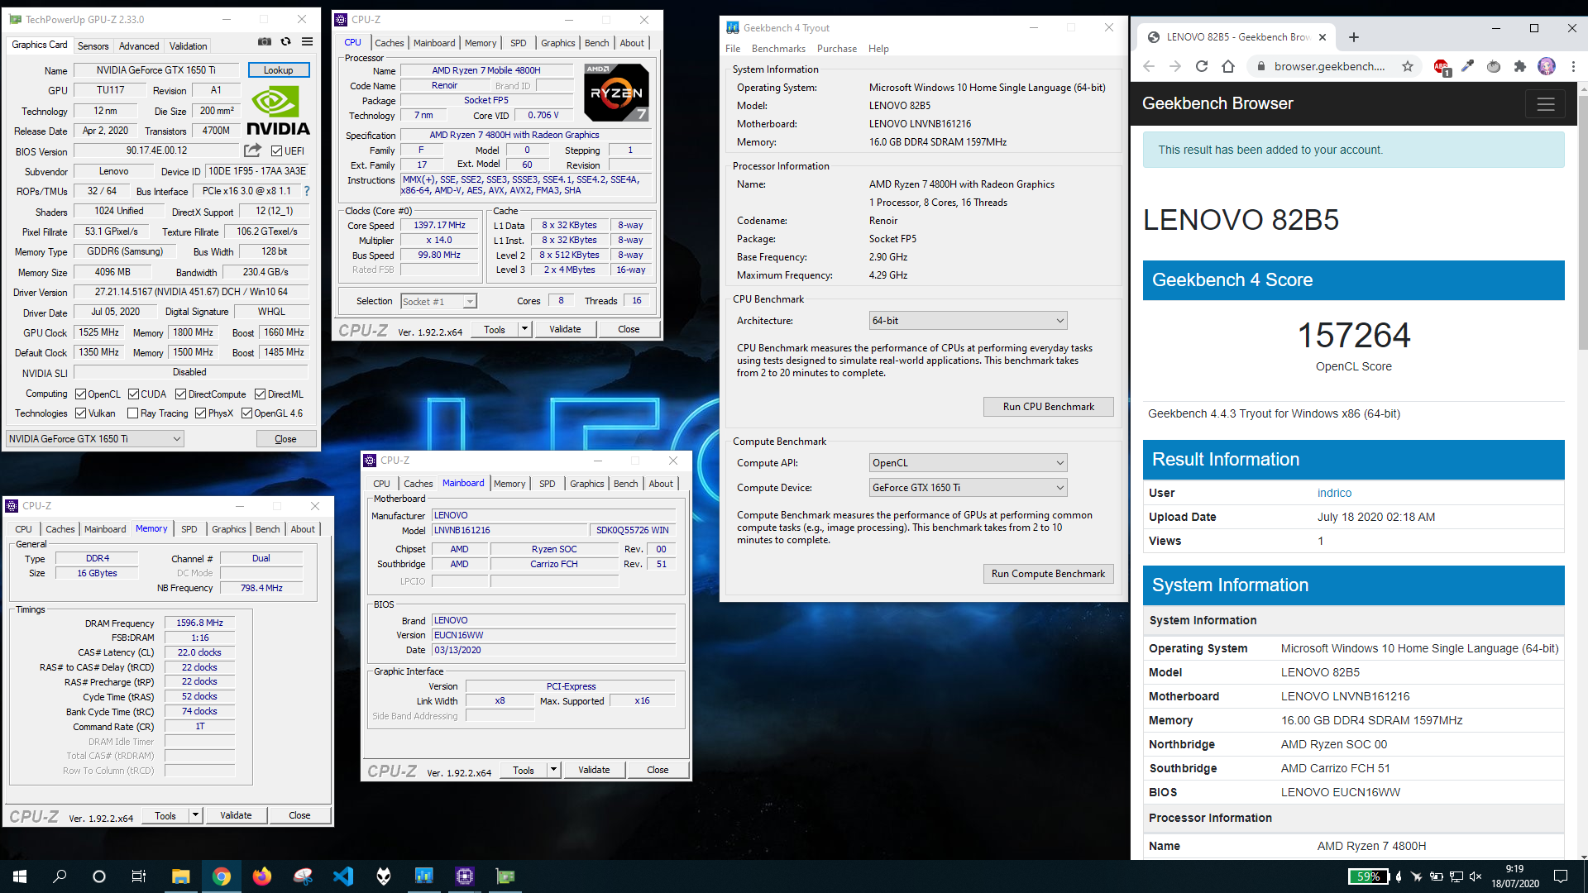Go back in the browser
Image resolution: width=1588 pixels, height=893 pixels.
tap(1149, 66)
